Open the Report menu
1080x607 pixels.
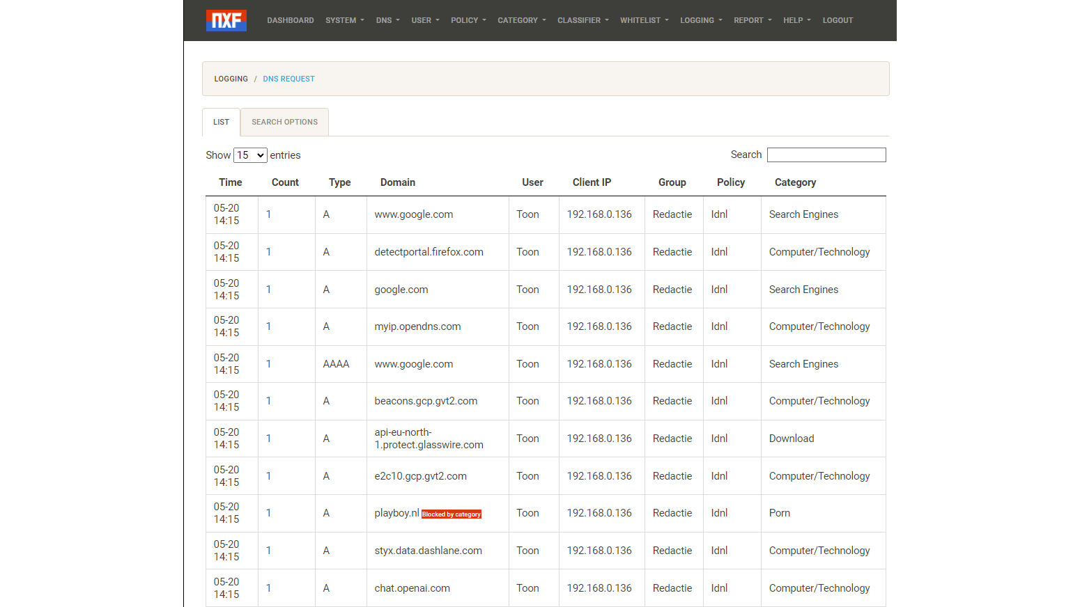pos(753,20)
